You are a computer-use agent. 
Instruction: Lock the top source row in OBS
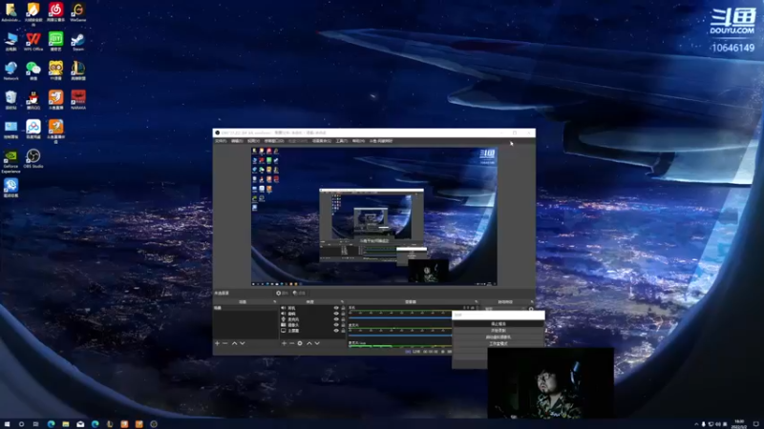pos(343,308)
